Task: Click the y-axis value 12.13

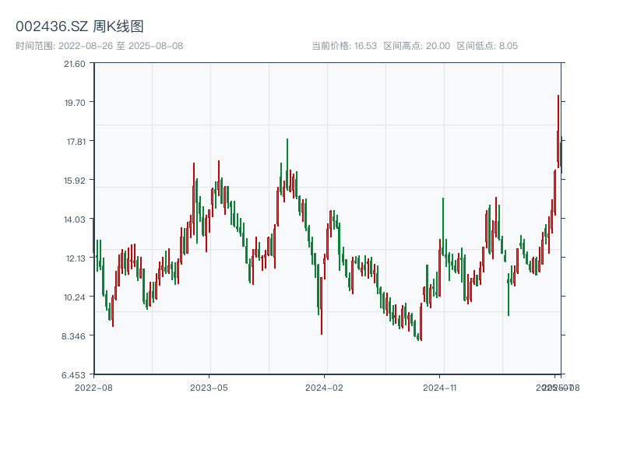Action: 76,258
